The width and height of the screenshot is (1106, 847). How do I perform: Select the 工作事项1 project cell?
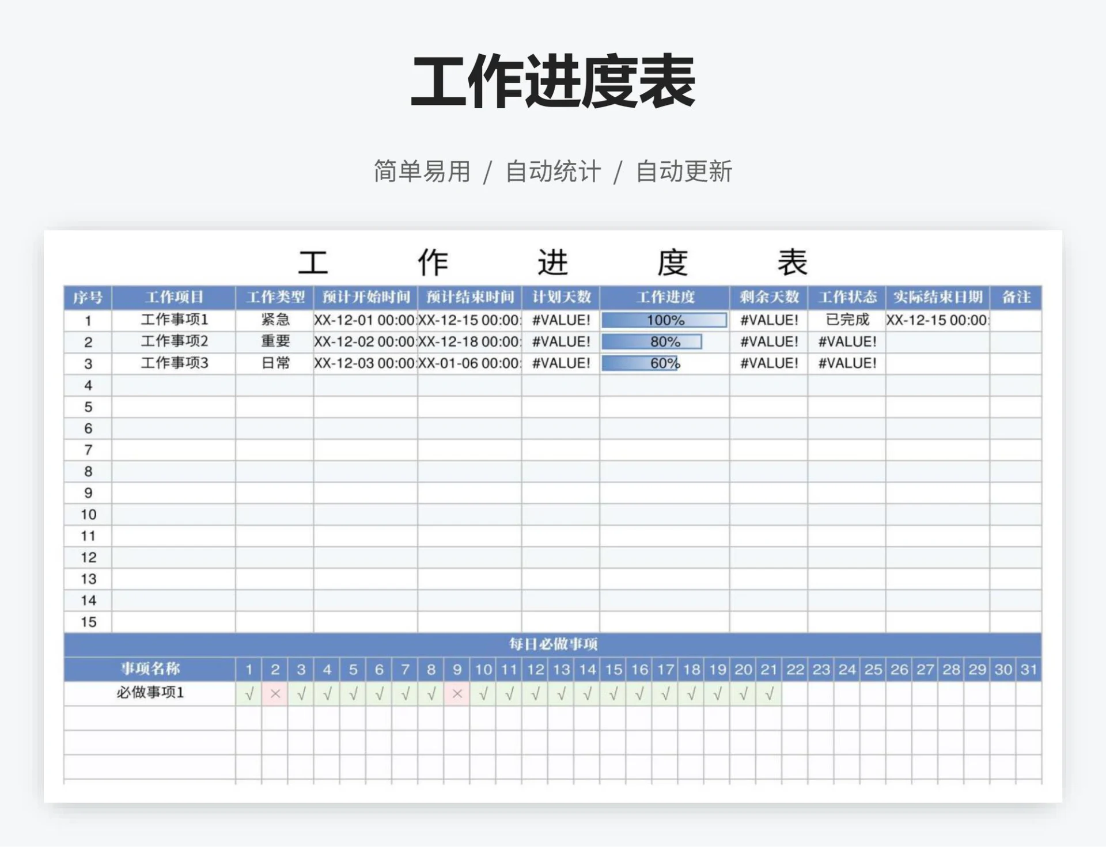point(172,321)
